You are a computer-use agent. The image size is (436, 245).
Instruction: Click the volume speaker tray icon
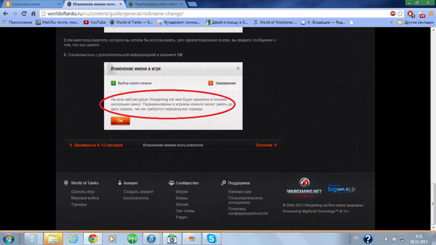point(387,238)
